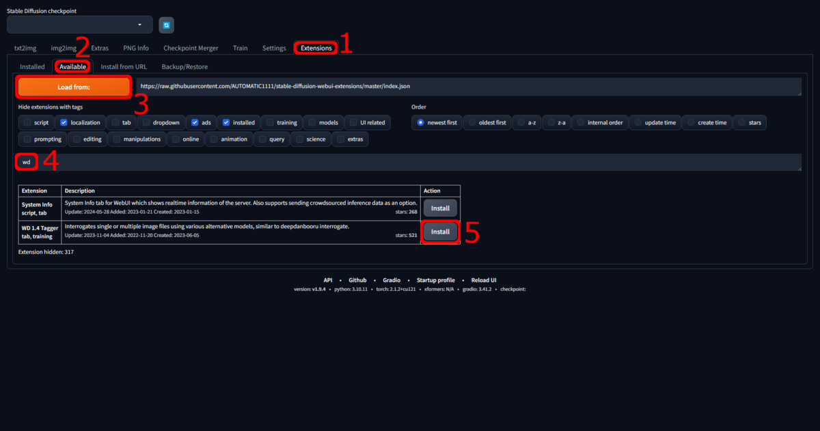820x431 pixels.
Task: Open the Gradio footer link
Action: pyautogui.click(x=392, y=281)
